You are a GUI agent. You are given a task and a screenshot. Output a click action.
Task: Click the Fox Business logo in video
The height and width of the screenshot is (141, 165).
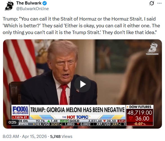(20, 110)
